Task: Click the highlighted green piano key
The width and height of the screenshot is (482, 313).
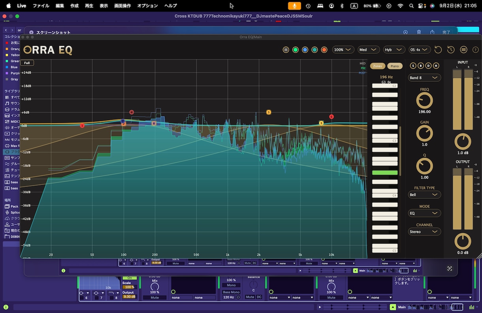Action: tap(385, 173)
